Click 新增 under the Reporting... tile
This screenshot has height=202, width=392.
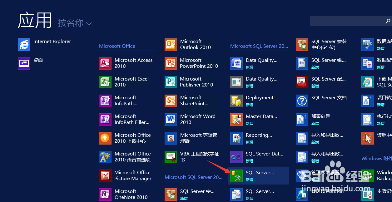click(x=250, y=142)
